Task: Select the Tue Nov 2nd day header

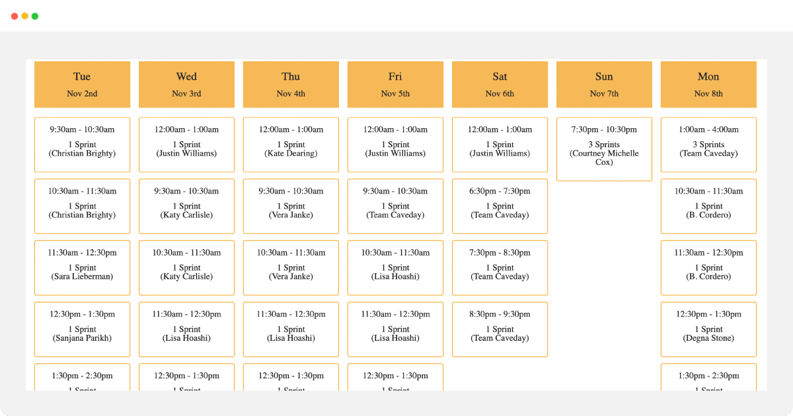Action: pyautogui.click(x=82, y=84)
